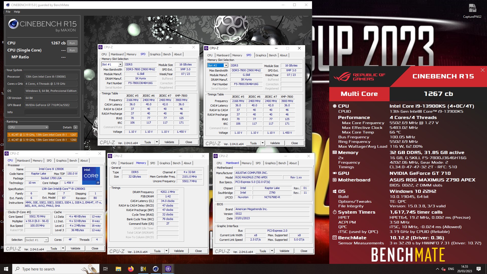Click CPU-Z icon in Mainboard window title bar
487x274 pixels.
point(216,156)
